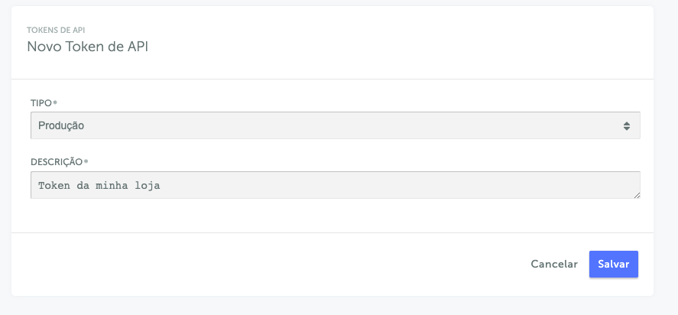Click the Cancelar link
The width and height of the screenshot is (678, 315).
pyautogui.click(x=554, y=264)
